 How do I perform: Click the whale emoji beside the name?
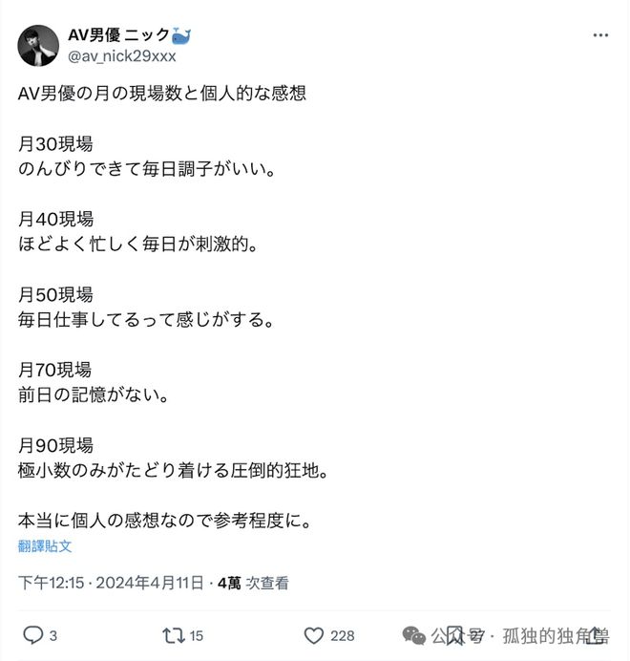[181, 35]
